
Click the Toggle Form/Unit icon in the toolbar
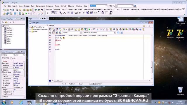tap(11, 14)
